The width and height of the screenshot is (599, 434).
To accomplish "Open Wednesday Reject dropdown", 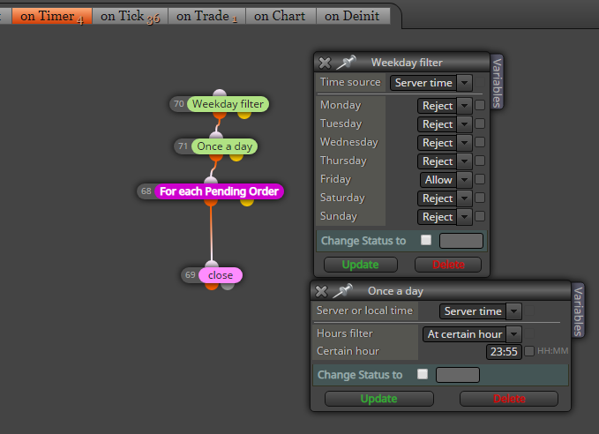I will (445, 143).
